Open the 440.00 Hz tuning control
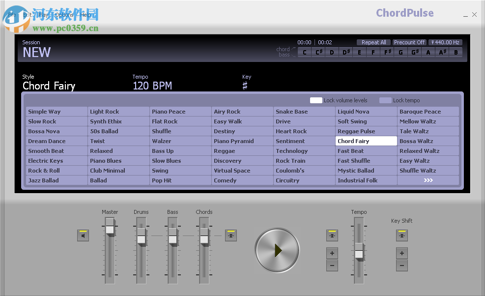This screenshot has width=485, height=296. click(445, 42)
